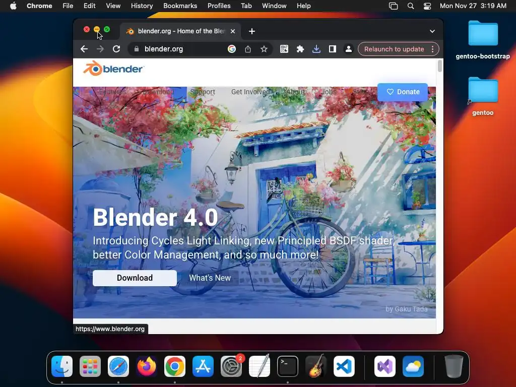Open System Settings from the Dock
Viewport: 516px width, 387px height.
[231, 366]
